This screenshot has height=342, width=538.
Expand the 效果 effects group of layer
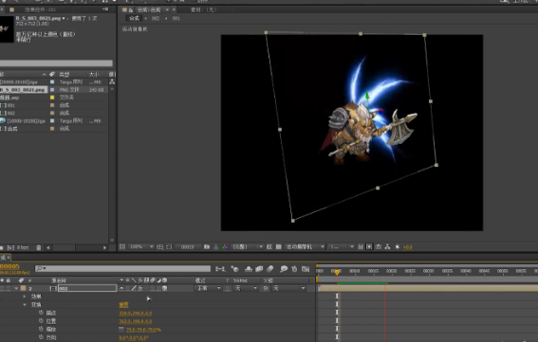click(x=25, y=297)
